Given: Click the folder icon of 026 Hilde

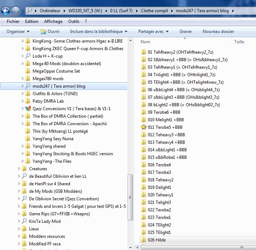Looking at the screenshot, I should [144, 240].
